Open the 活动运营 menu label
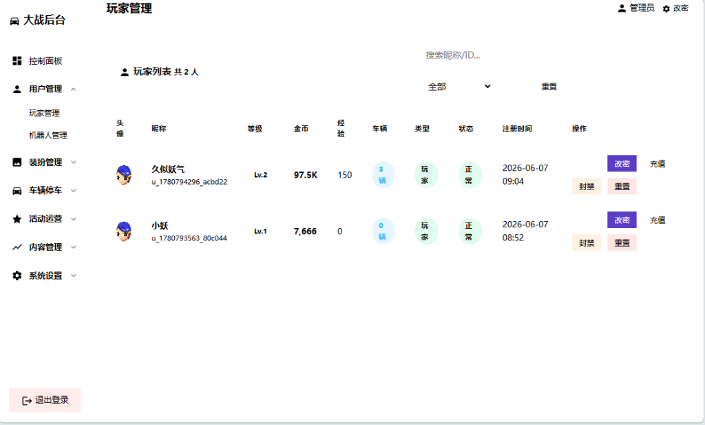This screenshot has width=705, height=425. [45, 219]
